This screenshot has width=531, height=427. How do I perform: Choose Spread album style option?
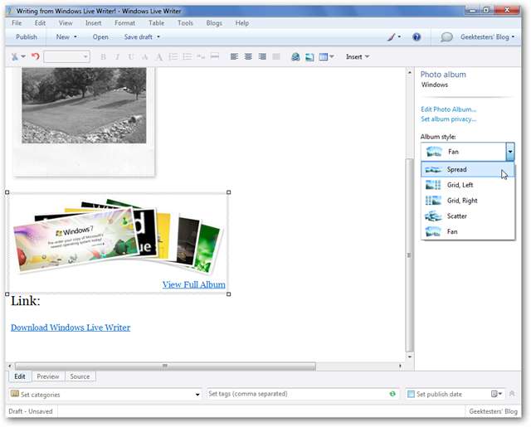(x=457, y=170)
